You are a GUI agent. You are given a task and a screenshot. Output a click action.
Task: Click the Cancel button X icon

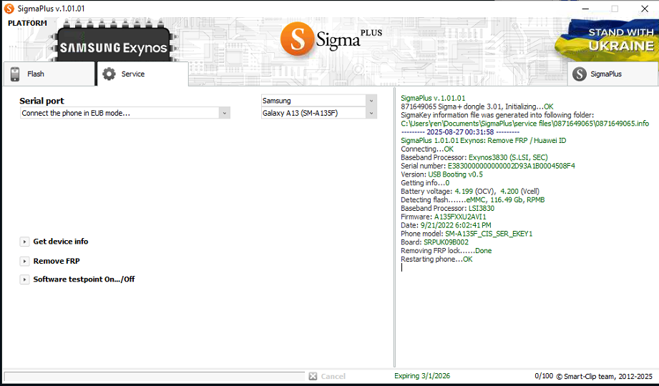313,376
